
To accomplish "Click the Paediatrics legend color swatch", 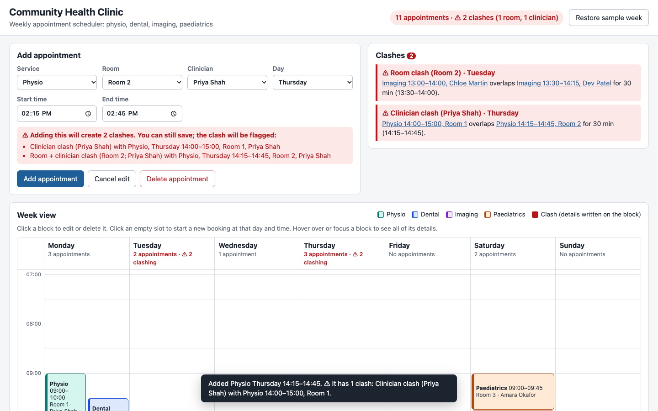I will [x=488, y=215].
